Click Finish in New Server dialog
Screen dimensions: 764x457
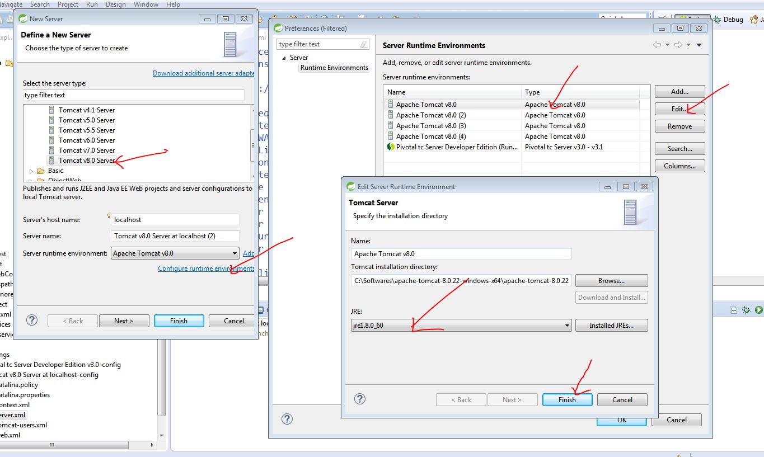tap(179, 321)
